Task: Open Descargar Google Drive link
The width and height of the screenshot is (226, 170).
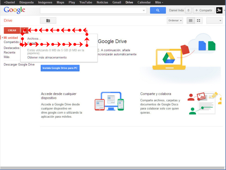Action: 19,65
